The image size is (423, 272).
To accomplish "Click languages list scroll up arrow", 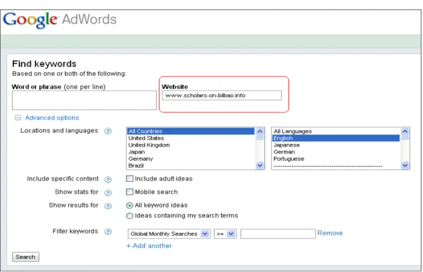I will point(405,131).
